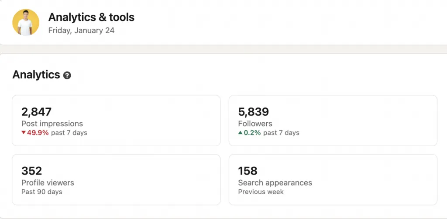
Task: Select the Followers label
Action: pyautogui.click(x=255, y=124)
